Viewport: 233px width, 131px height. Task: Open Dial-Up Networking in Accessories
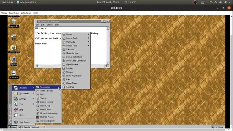coord(76,57)
